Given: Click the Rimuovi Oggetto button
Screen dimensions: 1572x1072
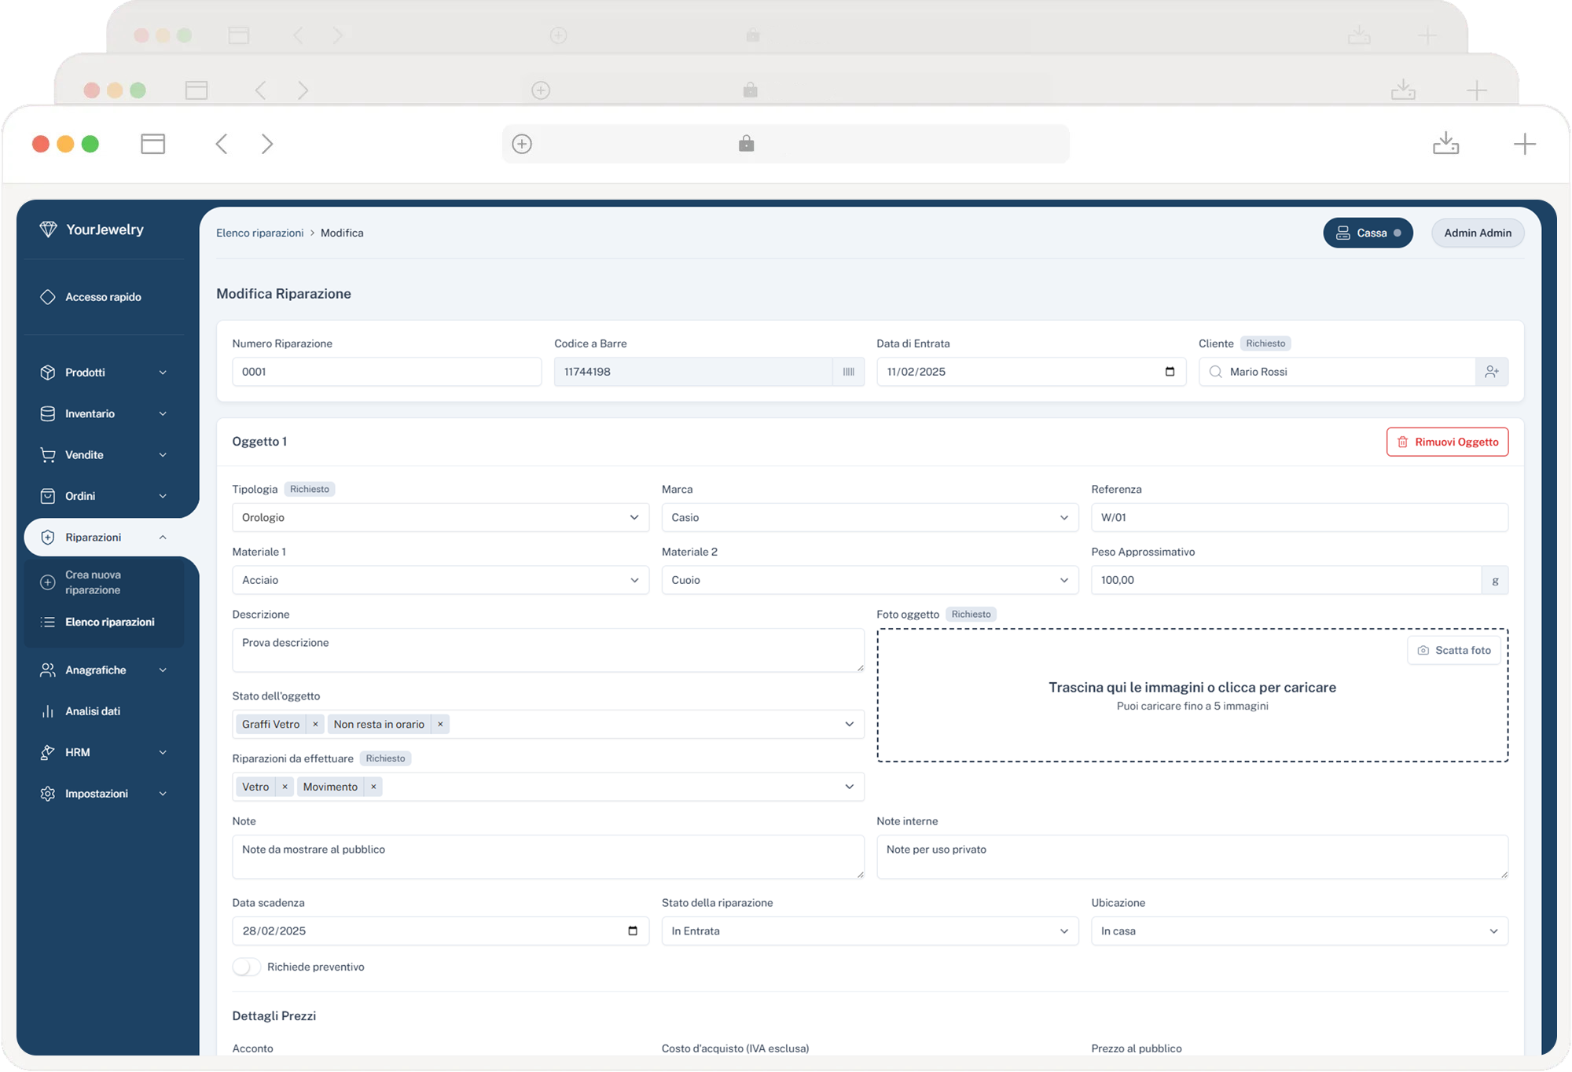Looking at the screenshot, I should [x=1447, y=442].
